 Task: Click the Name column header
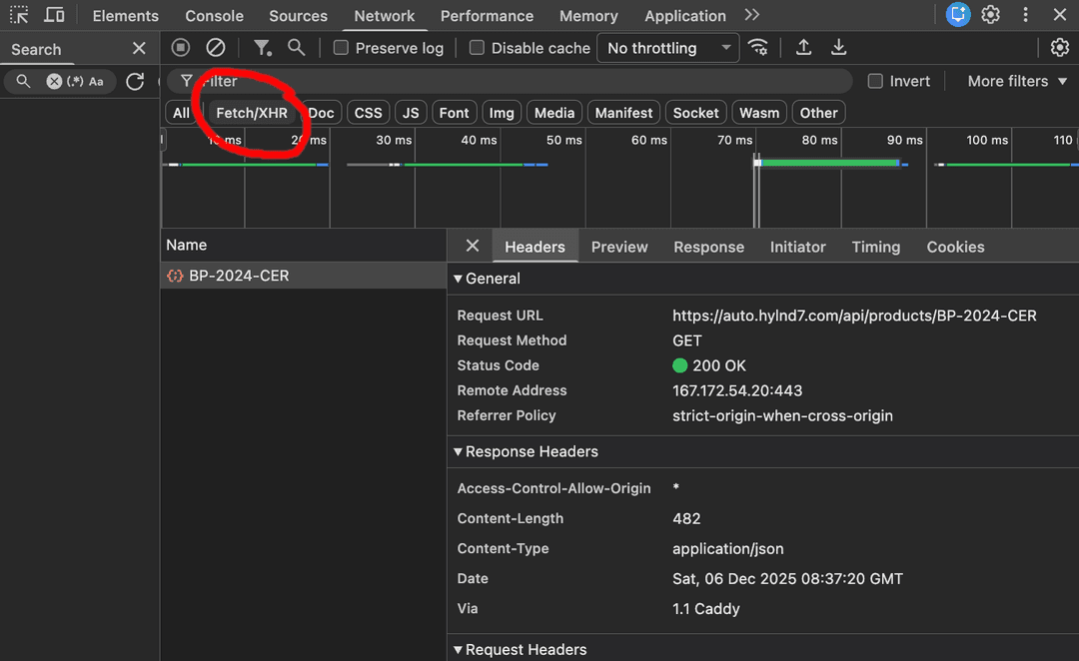pyautogui.click(x=304, y=245)
